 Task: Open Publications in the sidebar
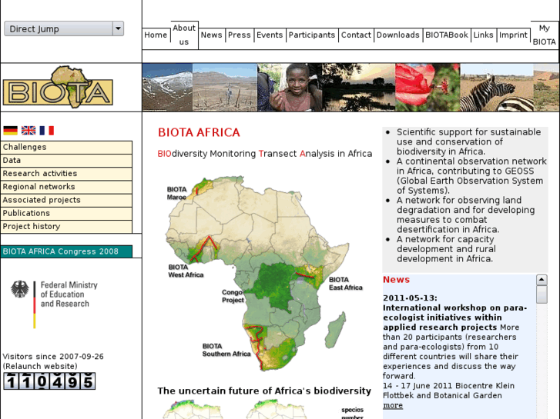pyautogui.click(x=66, y=213)
